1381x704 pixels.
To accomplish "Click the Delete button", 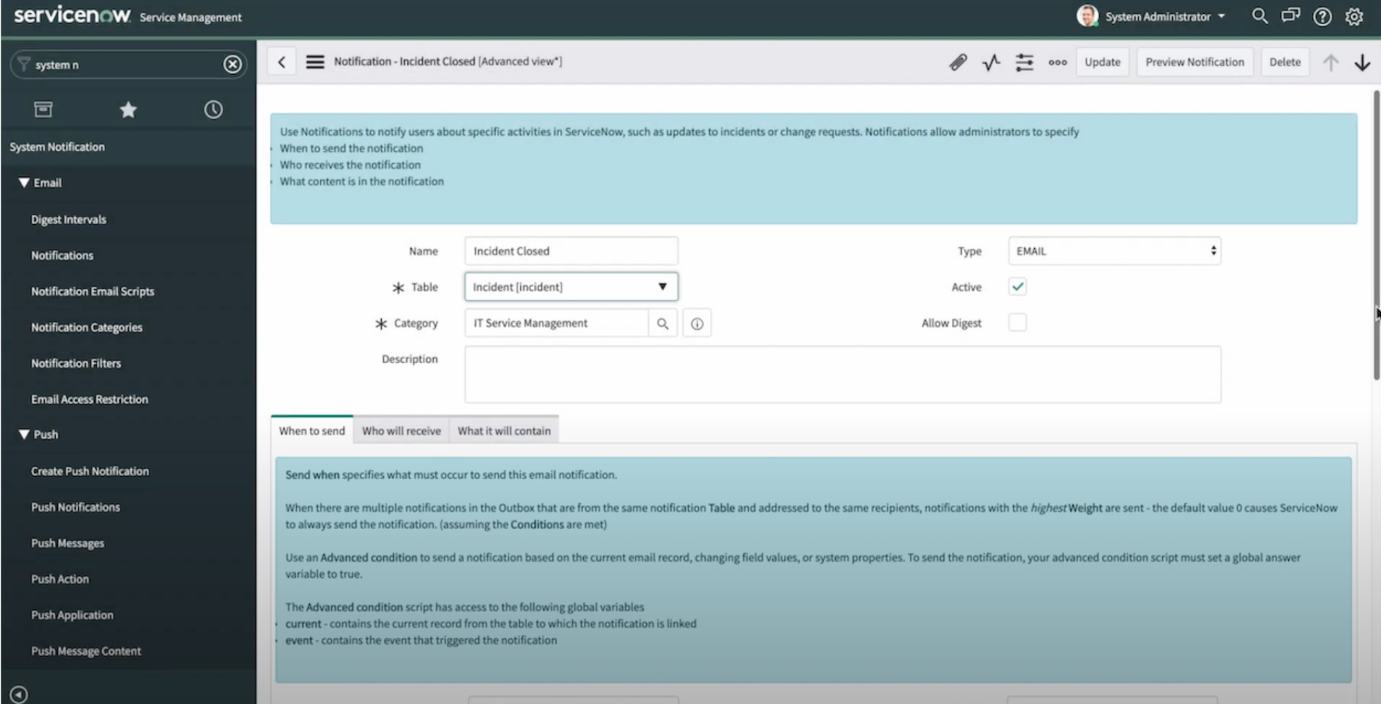I will (1285, 62).
